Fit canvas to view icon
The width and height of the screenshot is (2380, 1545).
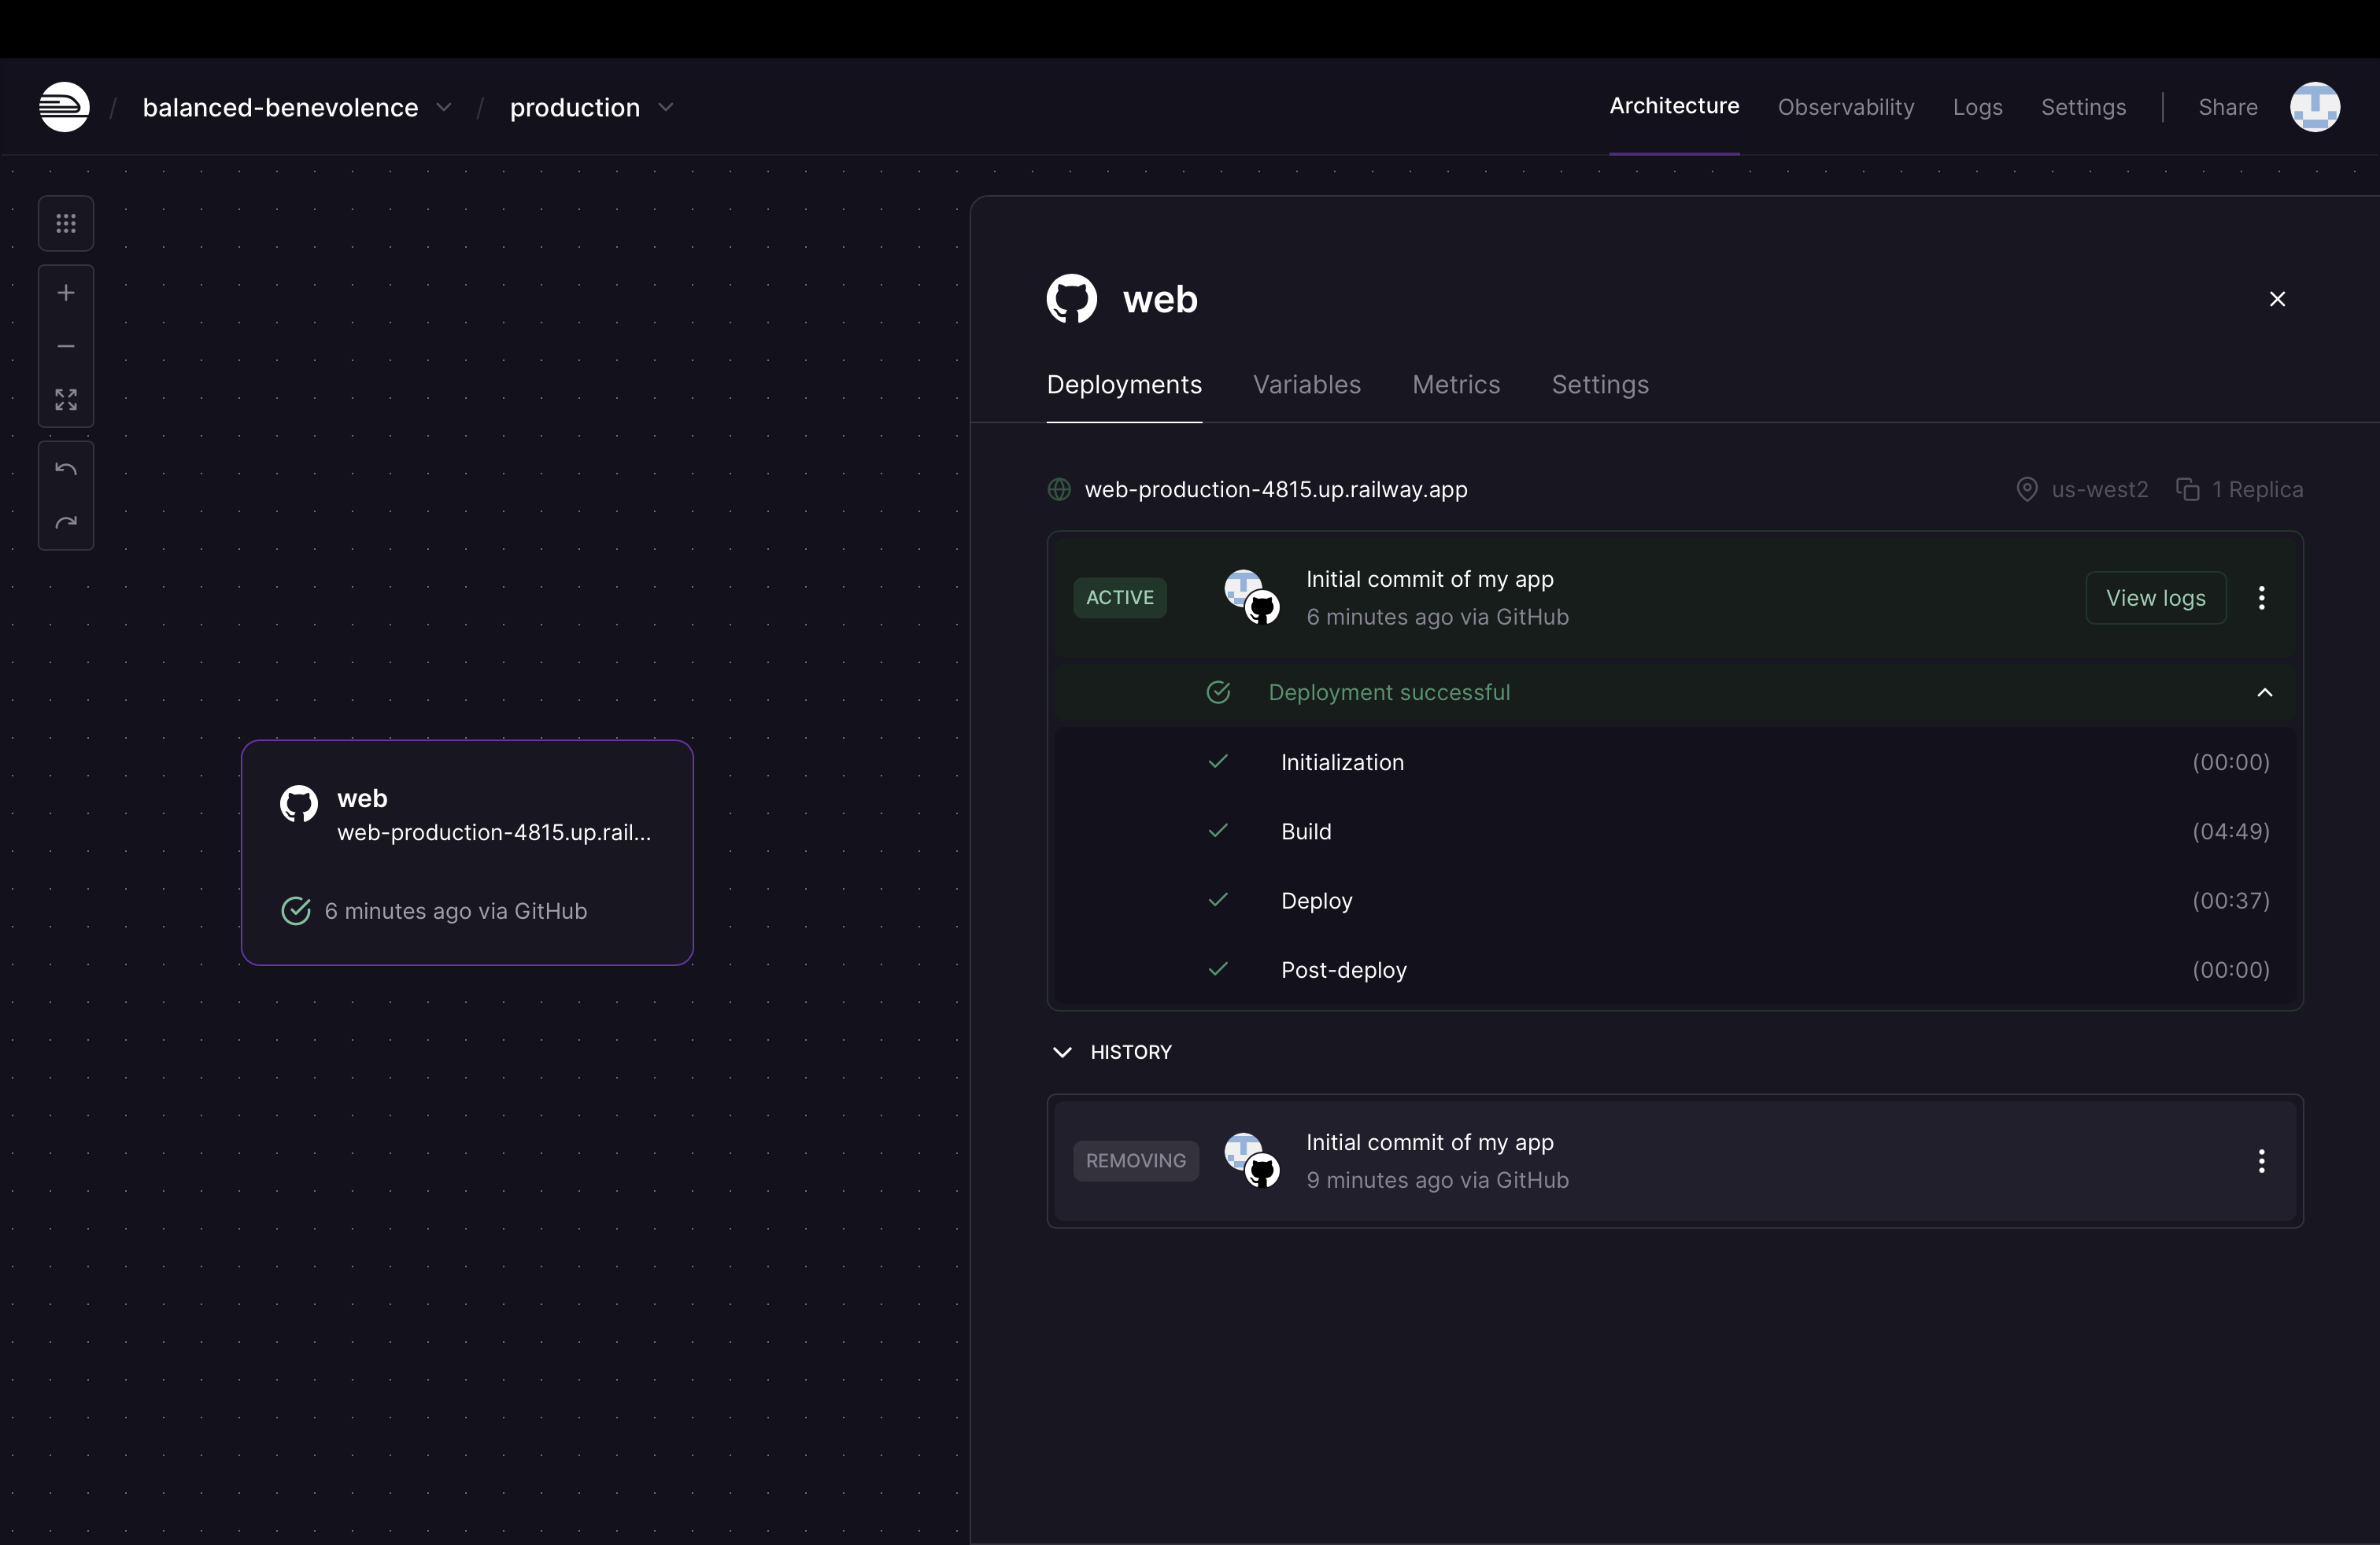click(x=66, y=400)
